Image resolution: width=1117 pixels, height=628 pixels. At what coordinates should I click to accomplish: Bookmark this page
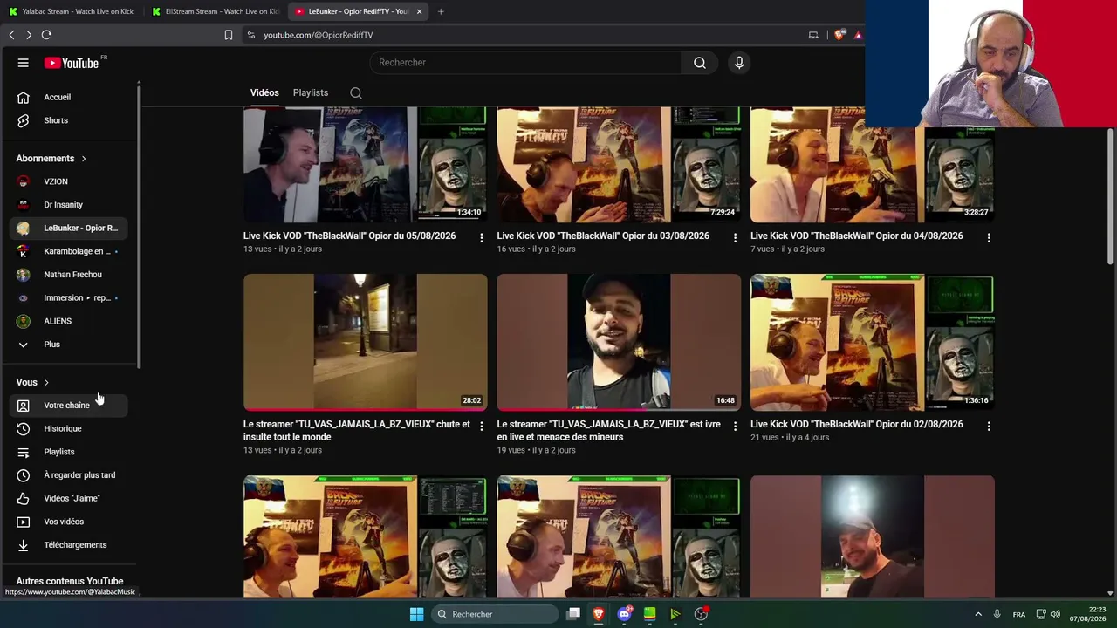click(x=229, y=35)
